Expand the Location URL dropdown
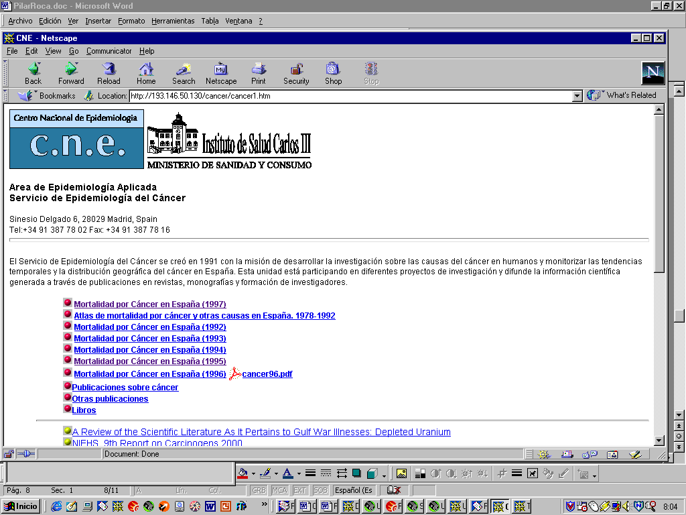The height and width of the screenshot is (515, 686). point(577,96)
